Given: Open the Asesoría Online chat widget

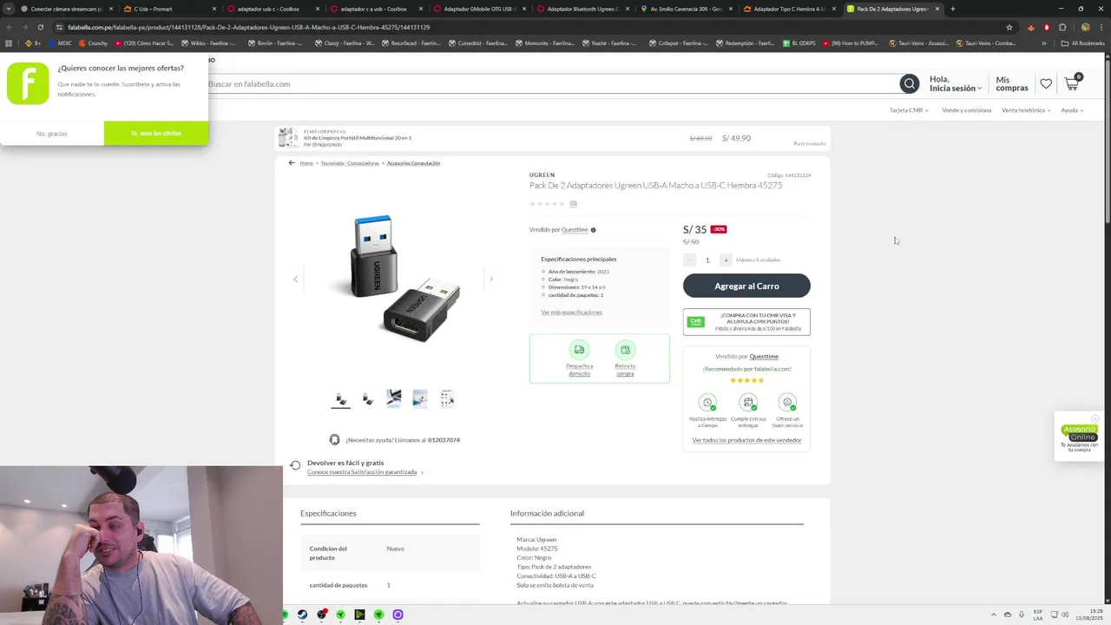Looking at the screenshot, I should point(1079,437).
